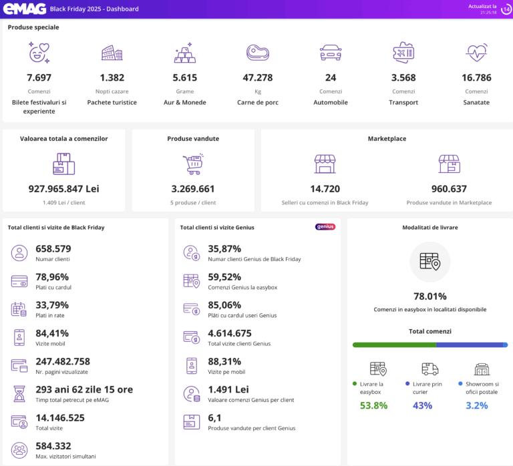This screenshot has height=466, width=513.
Task: Click the boxes icon for total order value
Action: point(63,164)
